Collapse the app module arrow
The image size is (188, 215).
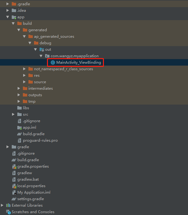(x=8, y=17)
